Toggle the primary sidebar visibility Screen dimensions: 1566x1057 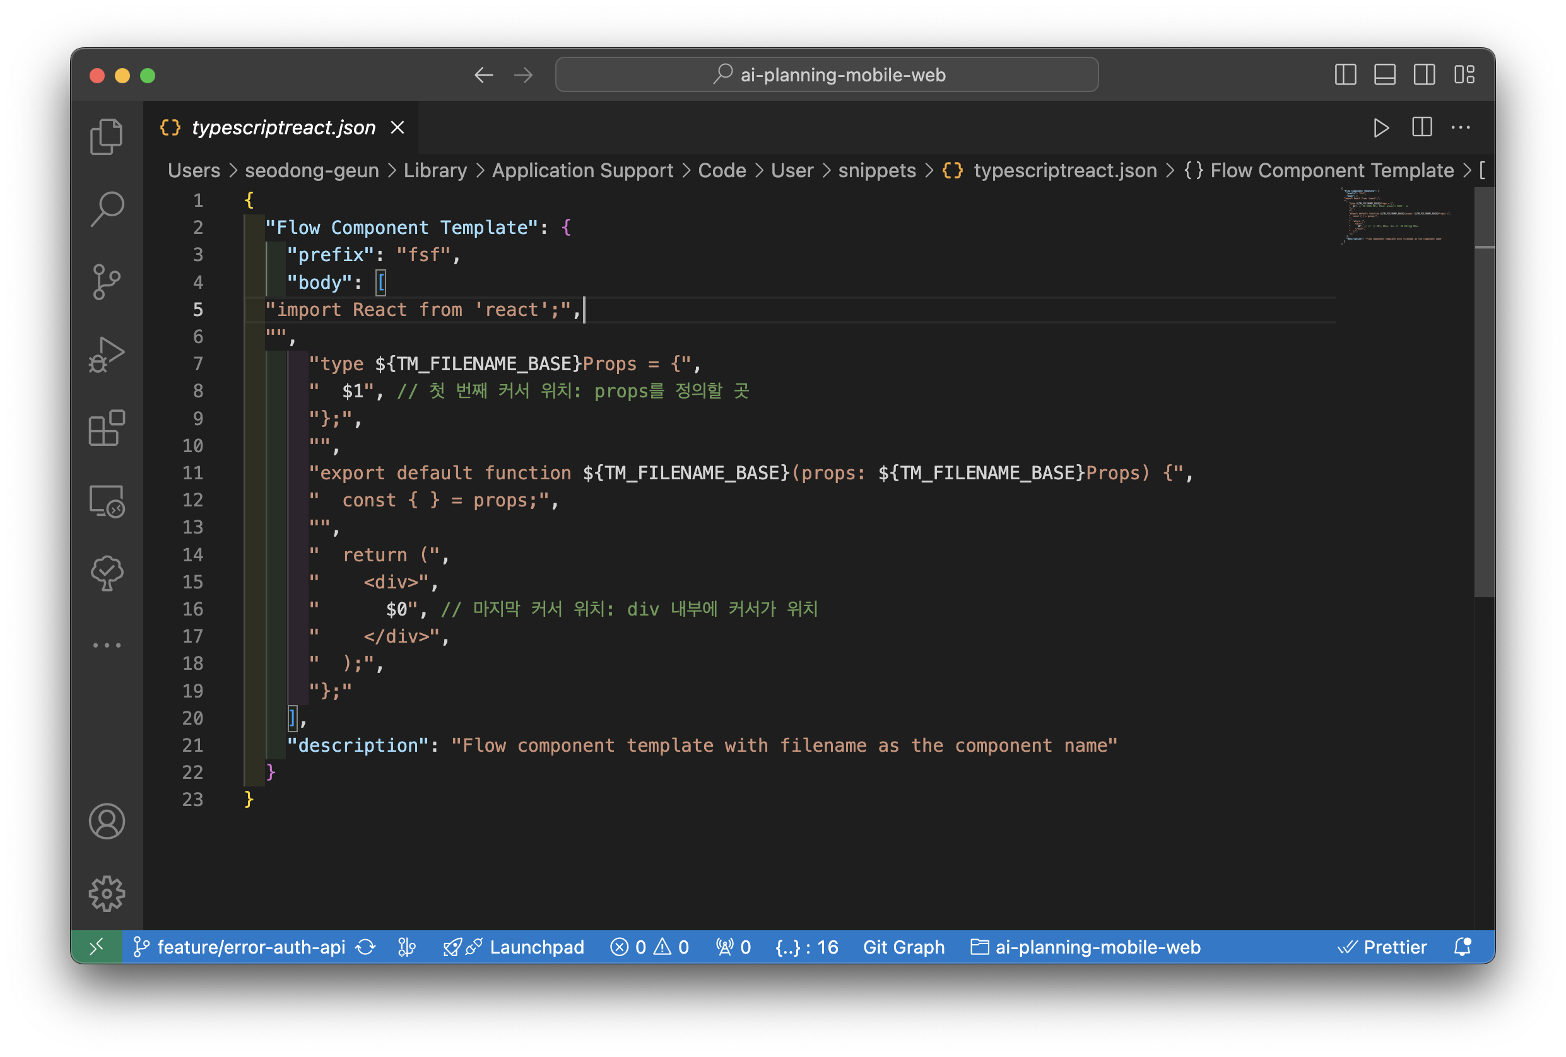(1345, 75)
